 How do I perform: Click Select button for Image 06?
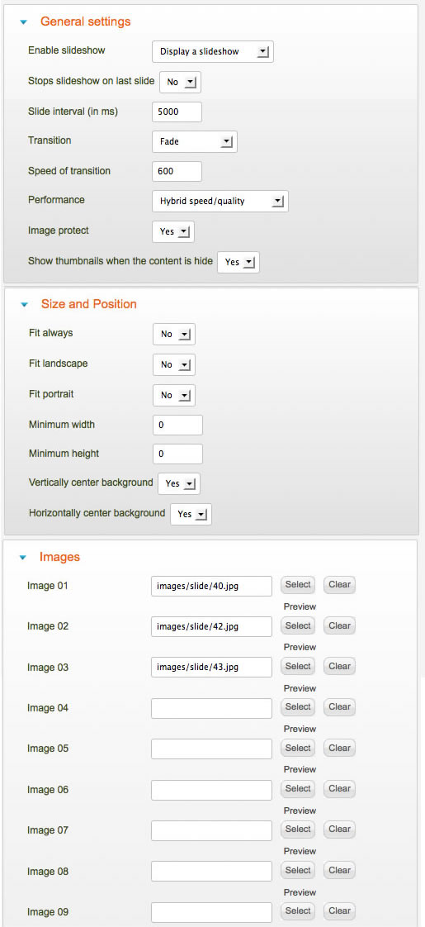pyautogui.click(x=298, y=789)
